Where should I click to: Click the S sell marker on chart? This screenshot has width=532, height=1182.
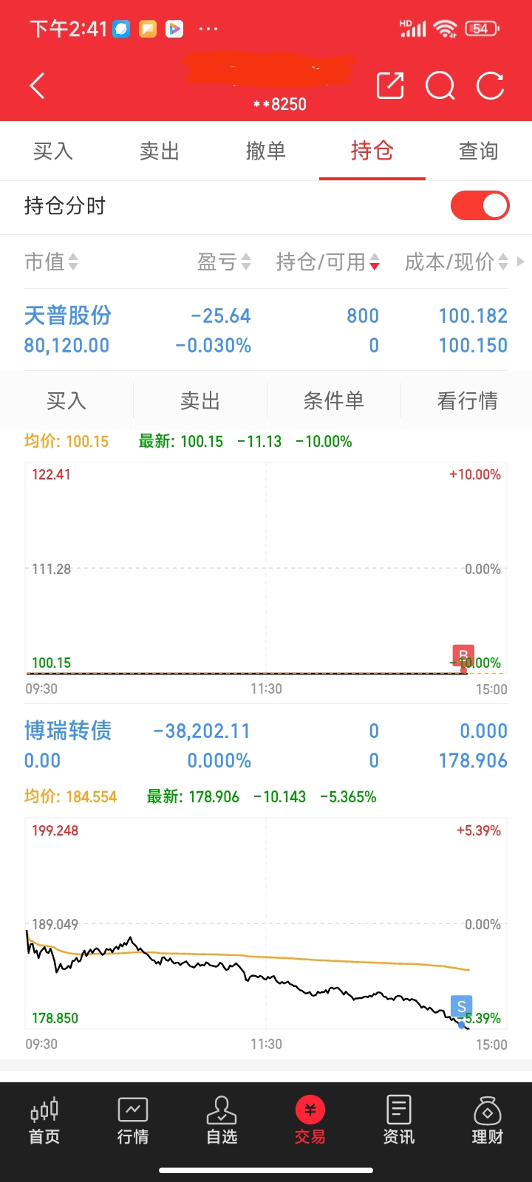[461, 1006]
